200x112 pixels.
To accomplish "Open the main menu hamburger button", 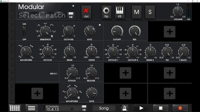I will (32, 108).
